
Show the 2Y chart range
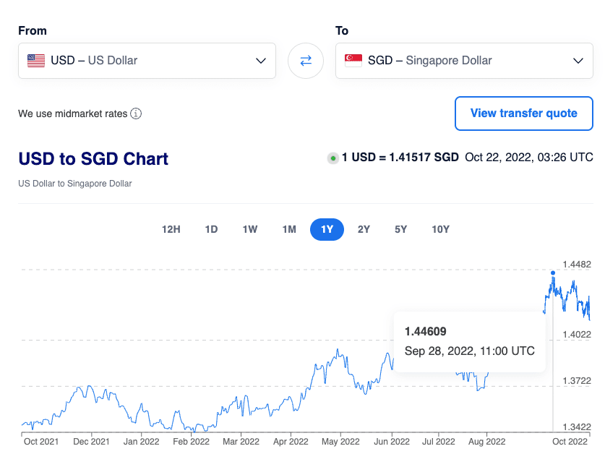click(364, 229)
